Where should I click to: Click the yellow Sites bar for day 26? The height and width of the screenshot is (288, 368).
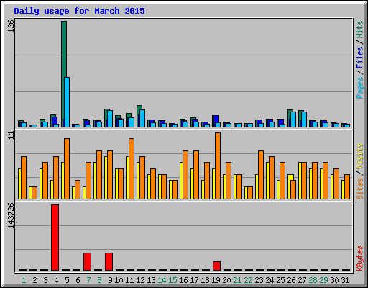point(290,186)
